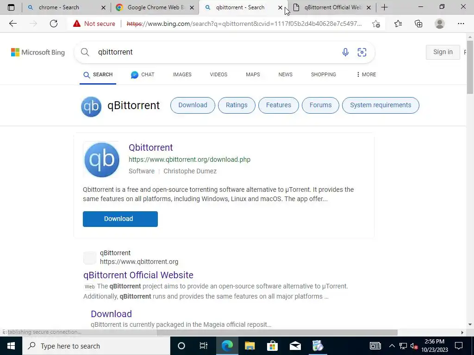Screen dimensions: 474x355
Task: Open the Mail app from taskbar
Action: pyautogui.click(x=295, y=346)
